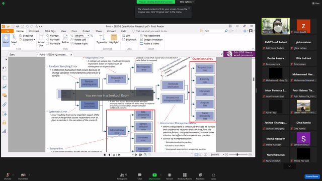
Task: Click the undo icon in quick access toolbar
Action: [27, 26]
